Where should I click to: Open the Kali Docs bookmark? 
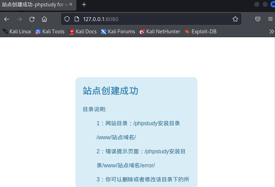83,32
